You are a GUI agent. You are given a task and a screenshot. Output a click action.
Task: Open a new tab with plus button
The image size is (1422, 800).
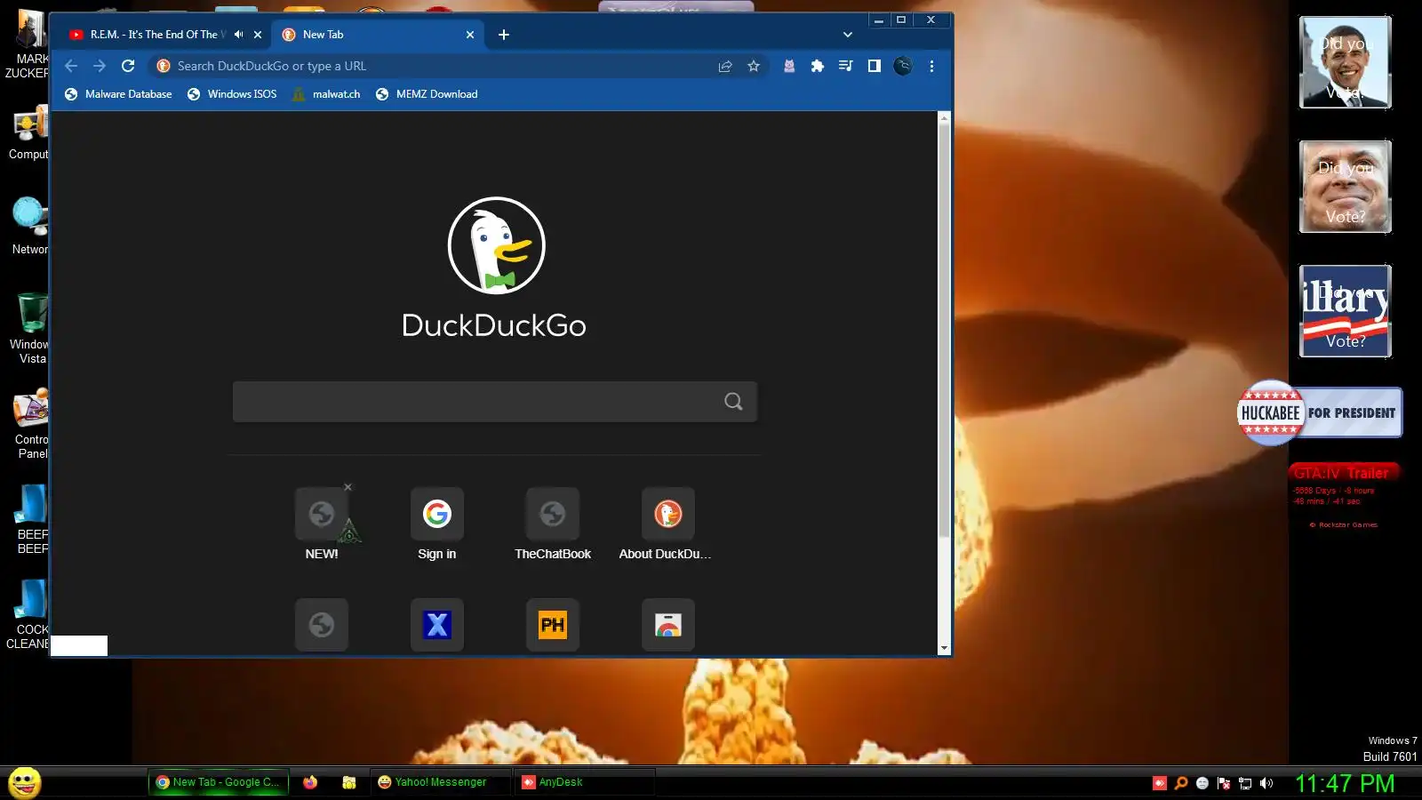tap(504, 35)
